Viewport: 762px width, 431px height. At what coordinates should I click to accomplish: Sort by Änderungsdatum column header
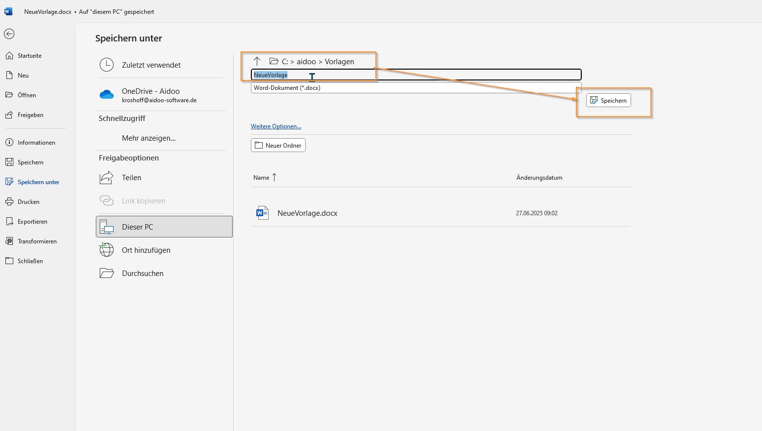[x=539, y=178]
